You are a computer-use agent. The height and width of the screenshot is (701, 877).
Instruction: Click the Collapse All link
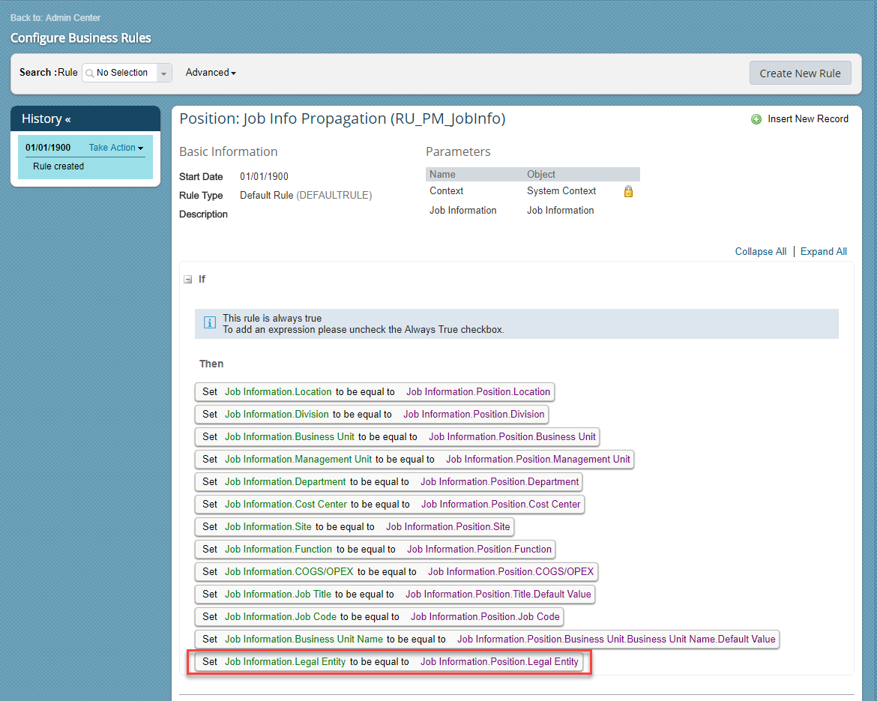click(x=760, y=252)
